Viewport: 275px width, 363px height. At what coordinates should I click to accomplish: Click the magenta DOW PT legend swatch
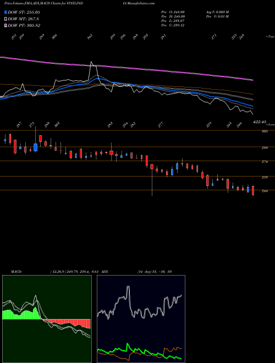[5, 25]
